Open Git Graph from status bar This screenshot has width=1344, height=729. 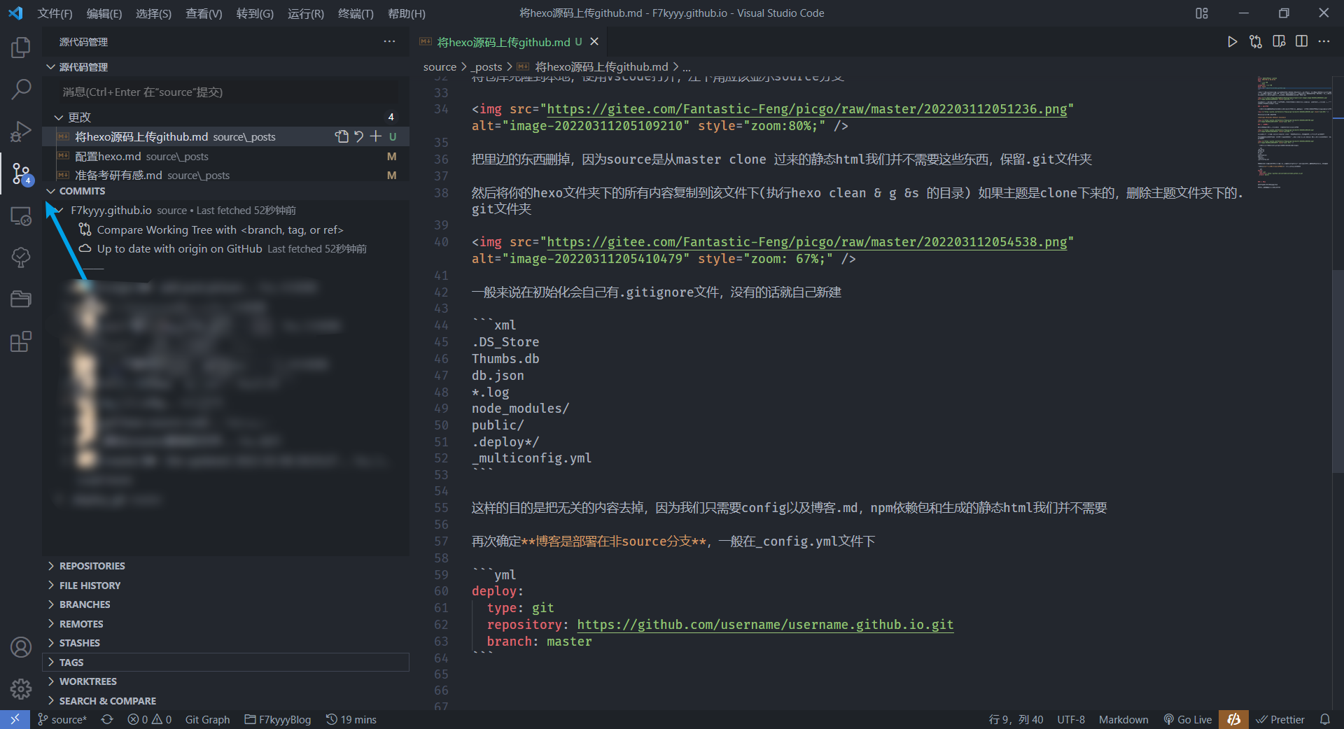[207, 719]
